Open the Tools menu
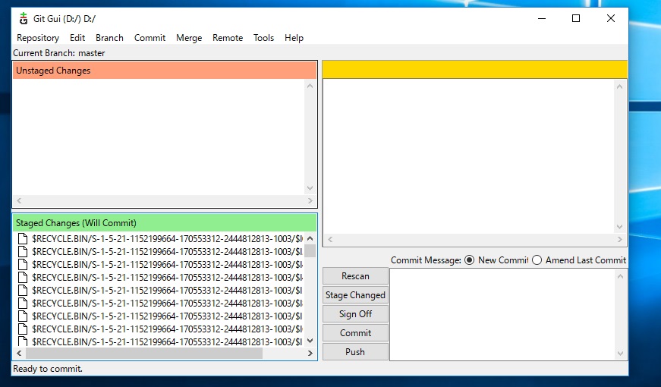Viewport: 661px width, 387px height. point(263,38)
